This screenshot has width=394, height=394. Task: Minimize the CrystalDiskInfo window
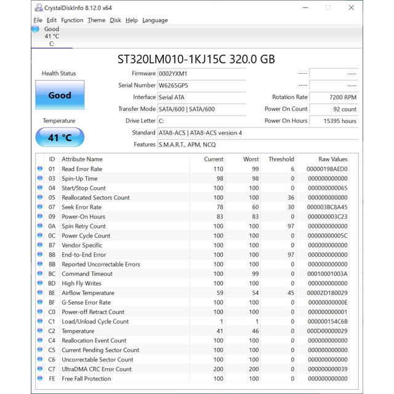[305, 8]
